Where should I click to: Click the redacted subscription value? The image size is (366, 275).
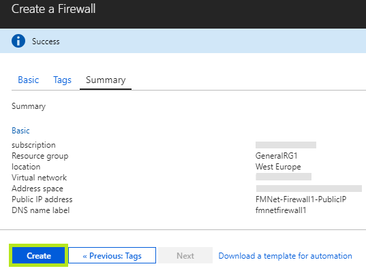click(x=286, y=145)
